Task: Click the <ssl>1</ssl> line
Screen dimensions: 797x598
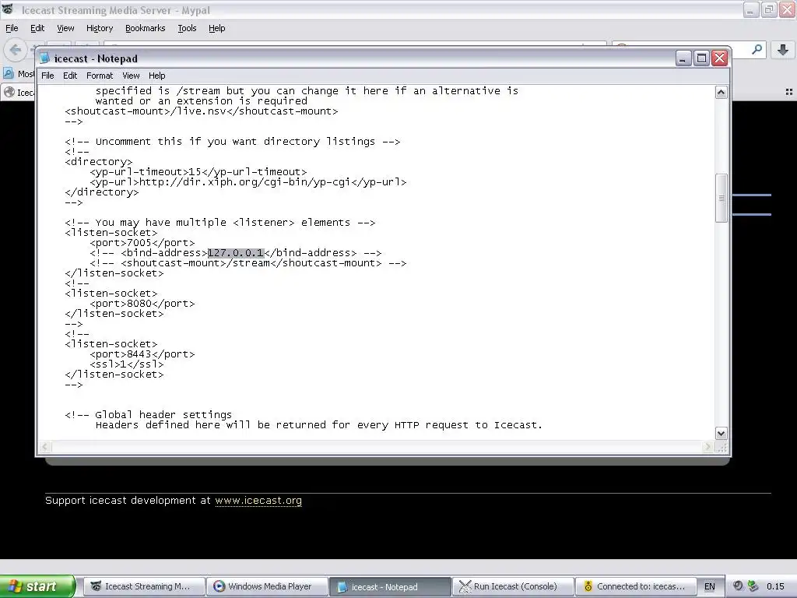Action: click(127, 364)
